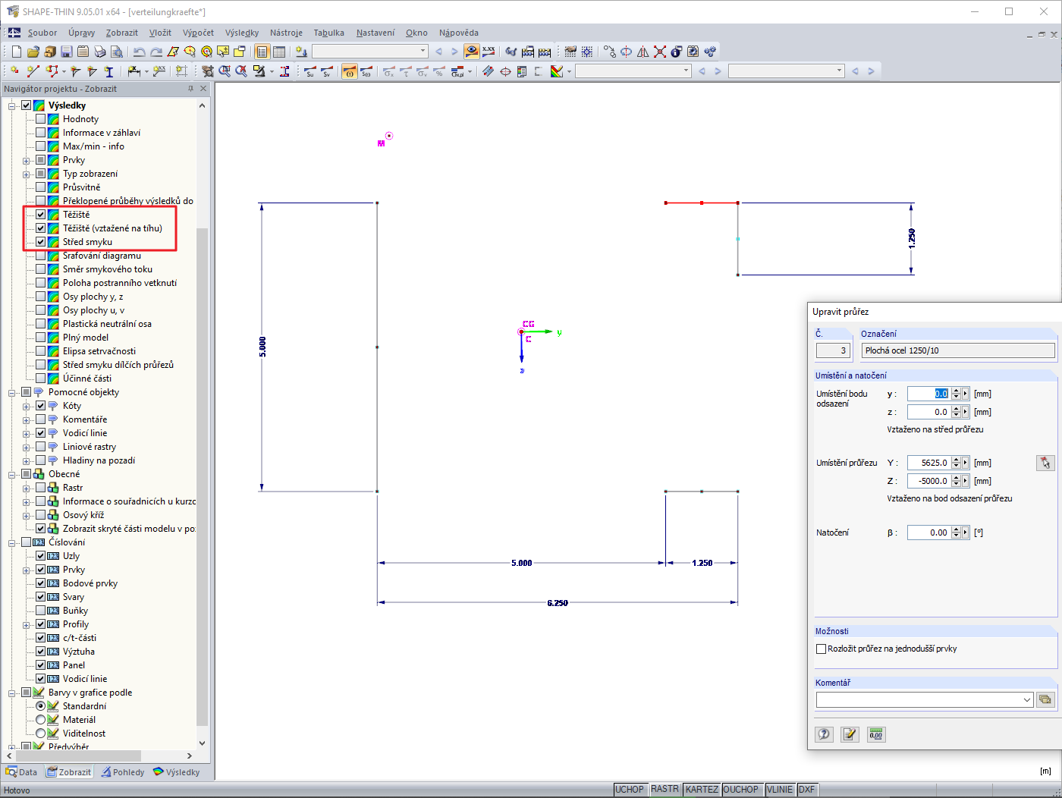The image size is (1062, 798).
Task: Click the edit note icon in the dialog
Action: click(850, 734)
